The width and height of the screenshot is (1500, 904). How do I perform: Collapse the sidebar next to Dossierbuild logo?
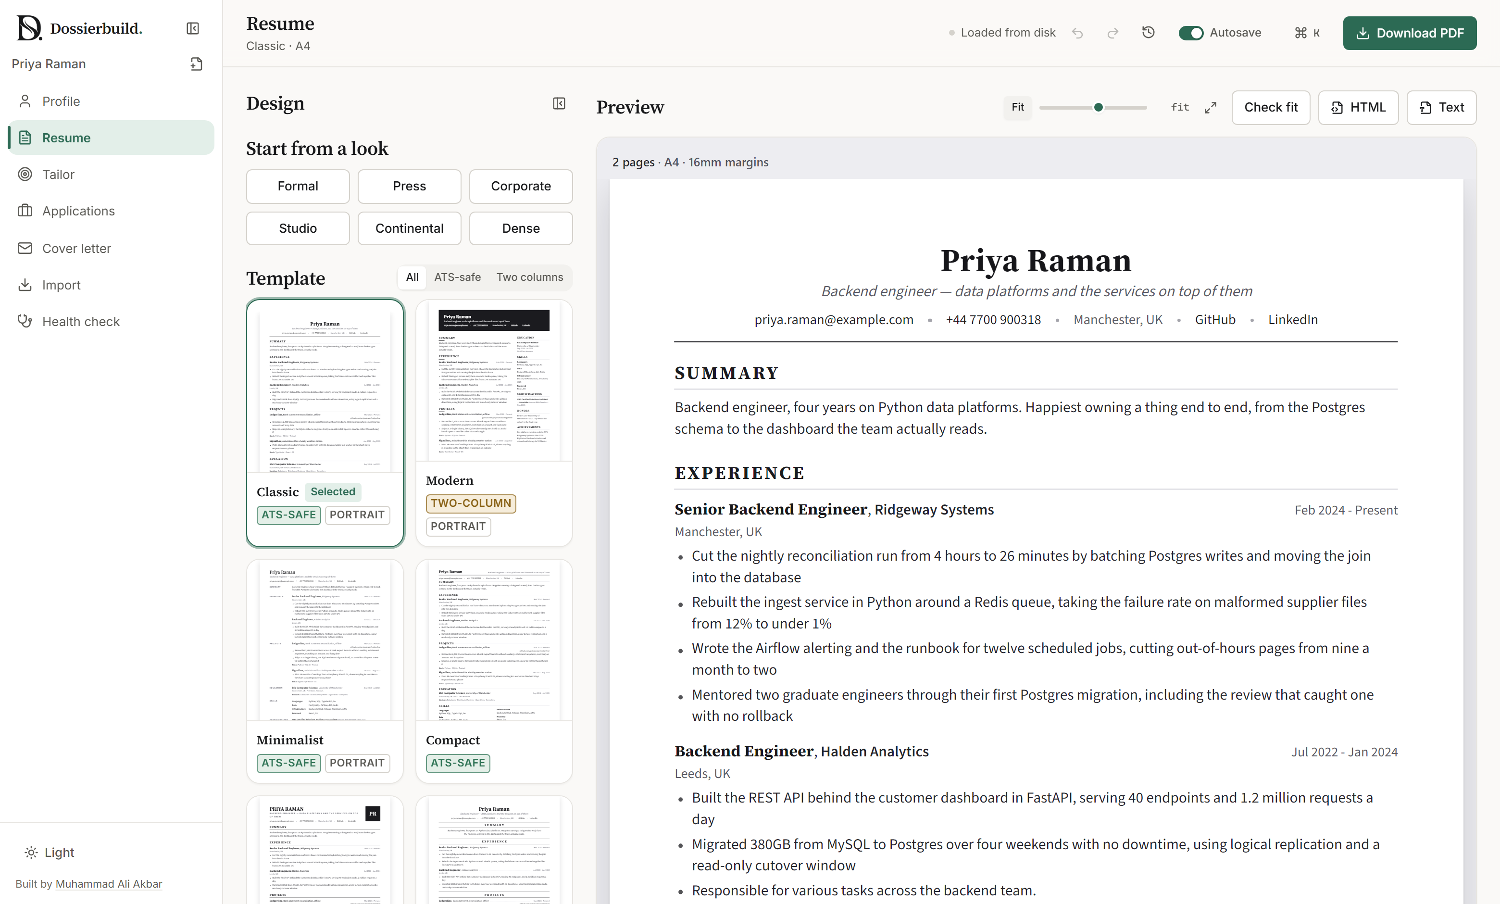click(192, 29)
